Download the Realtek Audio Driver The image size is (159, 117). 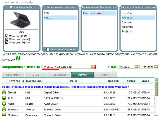(x=4, y=104)
